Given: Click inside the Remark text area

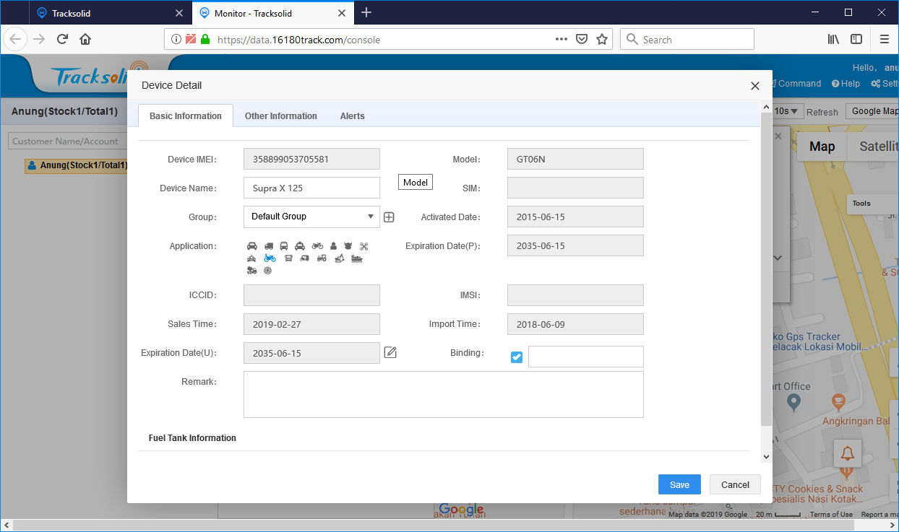Looking at the screenshot, I should [x=443, y=394].
